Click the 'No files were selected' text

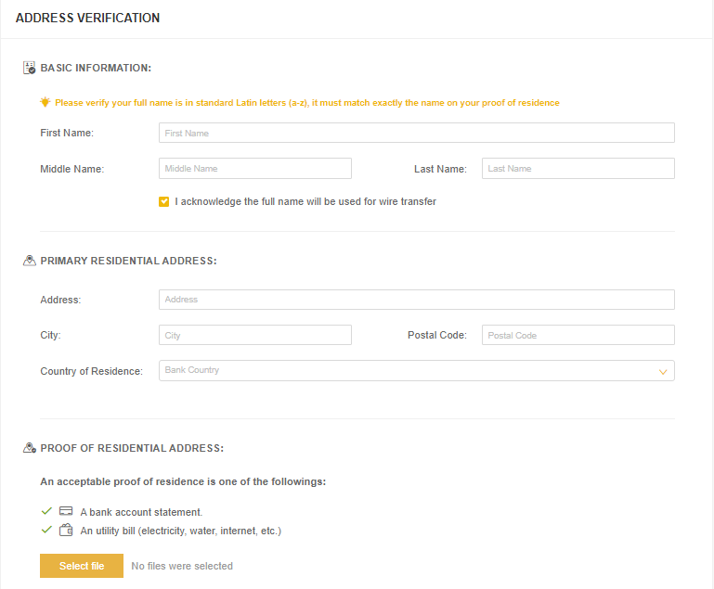182,566
